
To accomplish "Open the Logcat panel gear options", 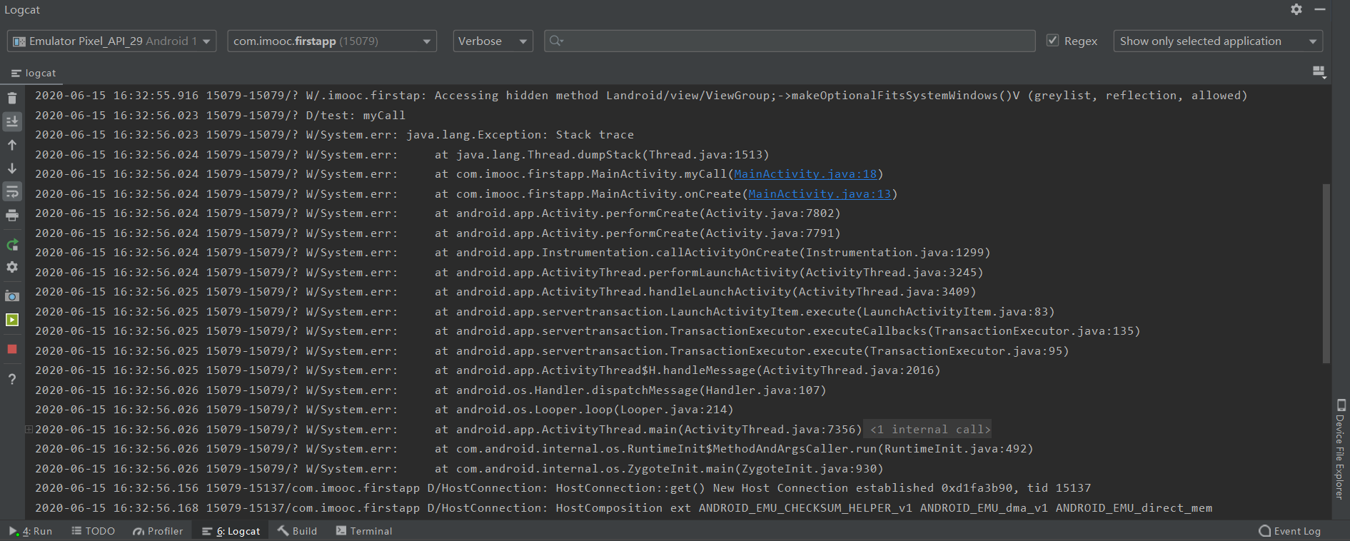I will tap(1296, 9).
